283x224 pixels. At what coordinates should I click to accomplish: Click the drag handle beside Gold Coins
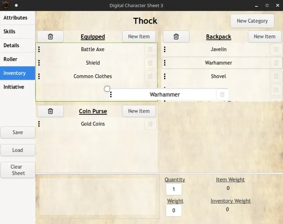pyautogui.click(x=39, y=124)
